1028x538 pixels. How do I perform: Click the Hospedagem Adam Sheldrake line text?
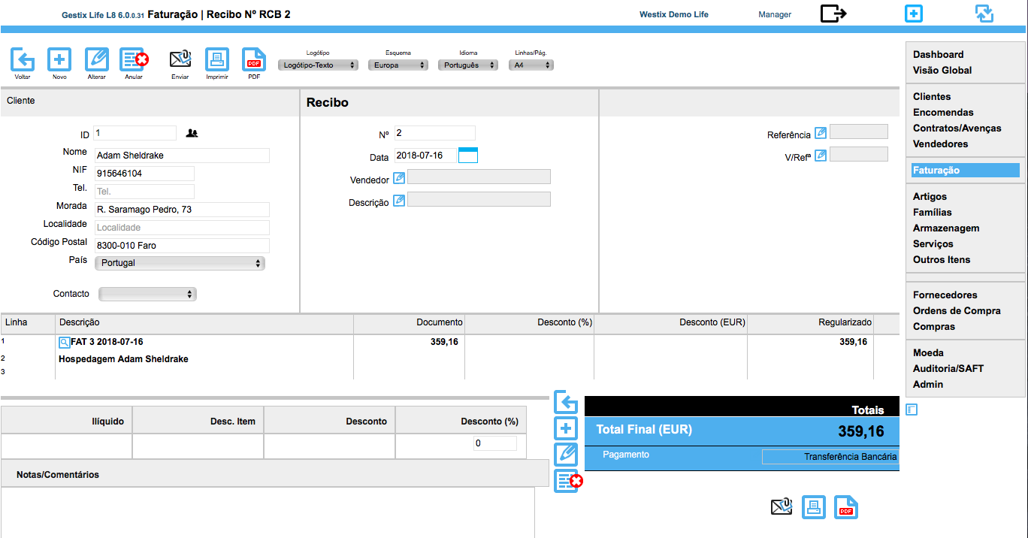(x=123, y=359)
